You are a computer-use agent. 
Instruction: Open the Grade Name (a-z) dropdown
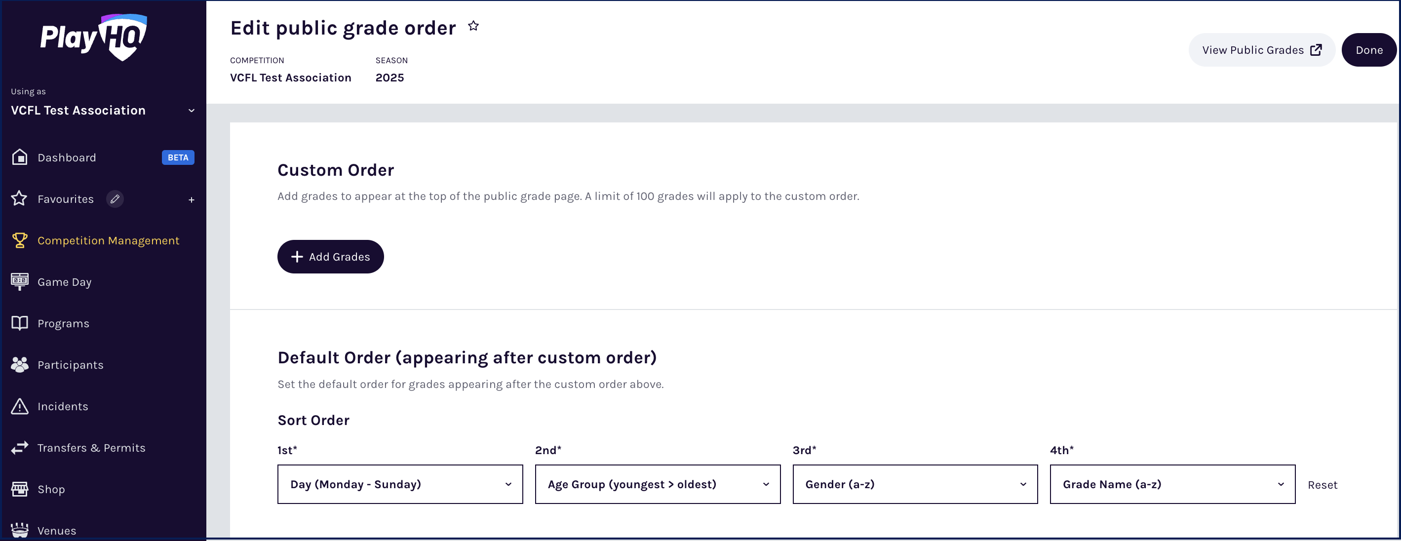1172,484
